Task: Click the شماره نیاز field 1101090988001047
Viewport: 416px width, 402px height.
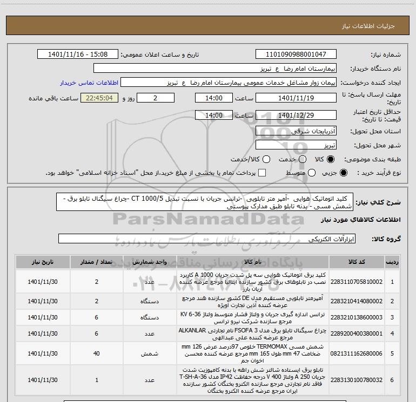Action: coord(296,54)
